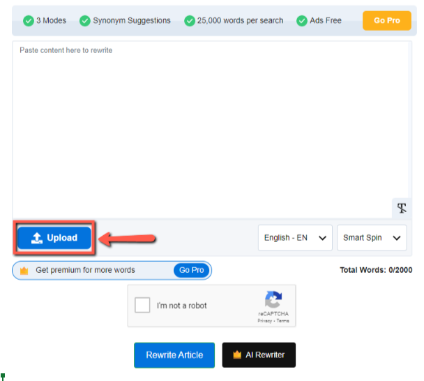Open the English - EN language dropdown
Viewport: 424px width, 381px height.
pyautogui.click(x=295, y=238)
